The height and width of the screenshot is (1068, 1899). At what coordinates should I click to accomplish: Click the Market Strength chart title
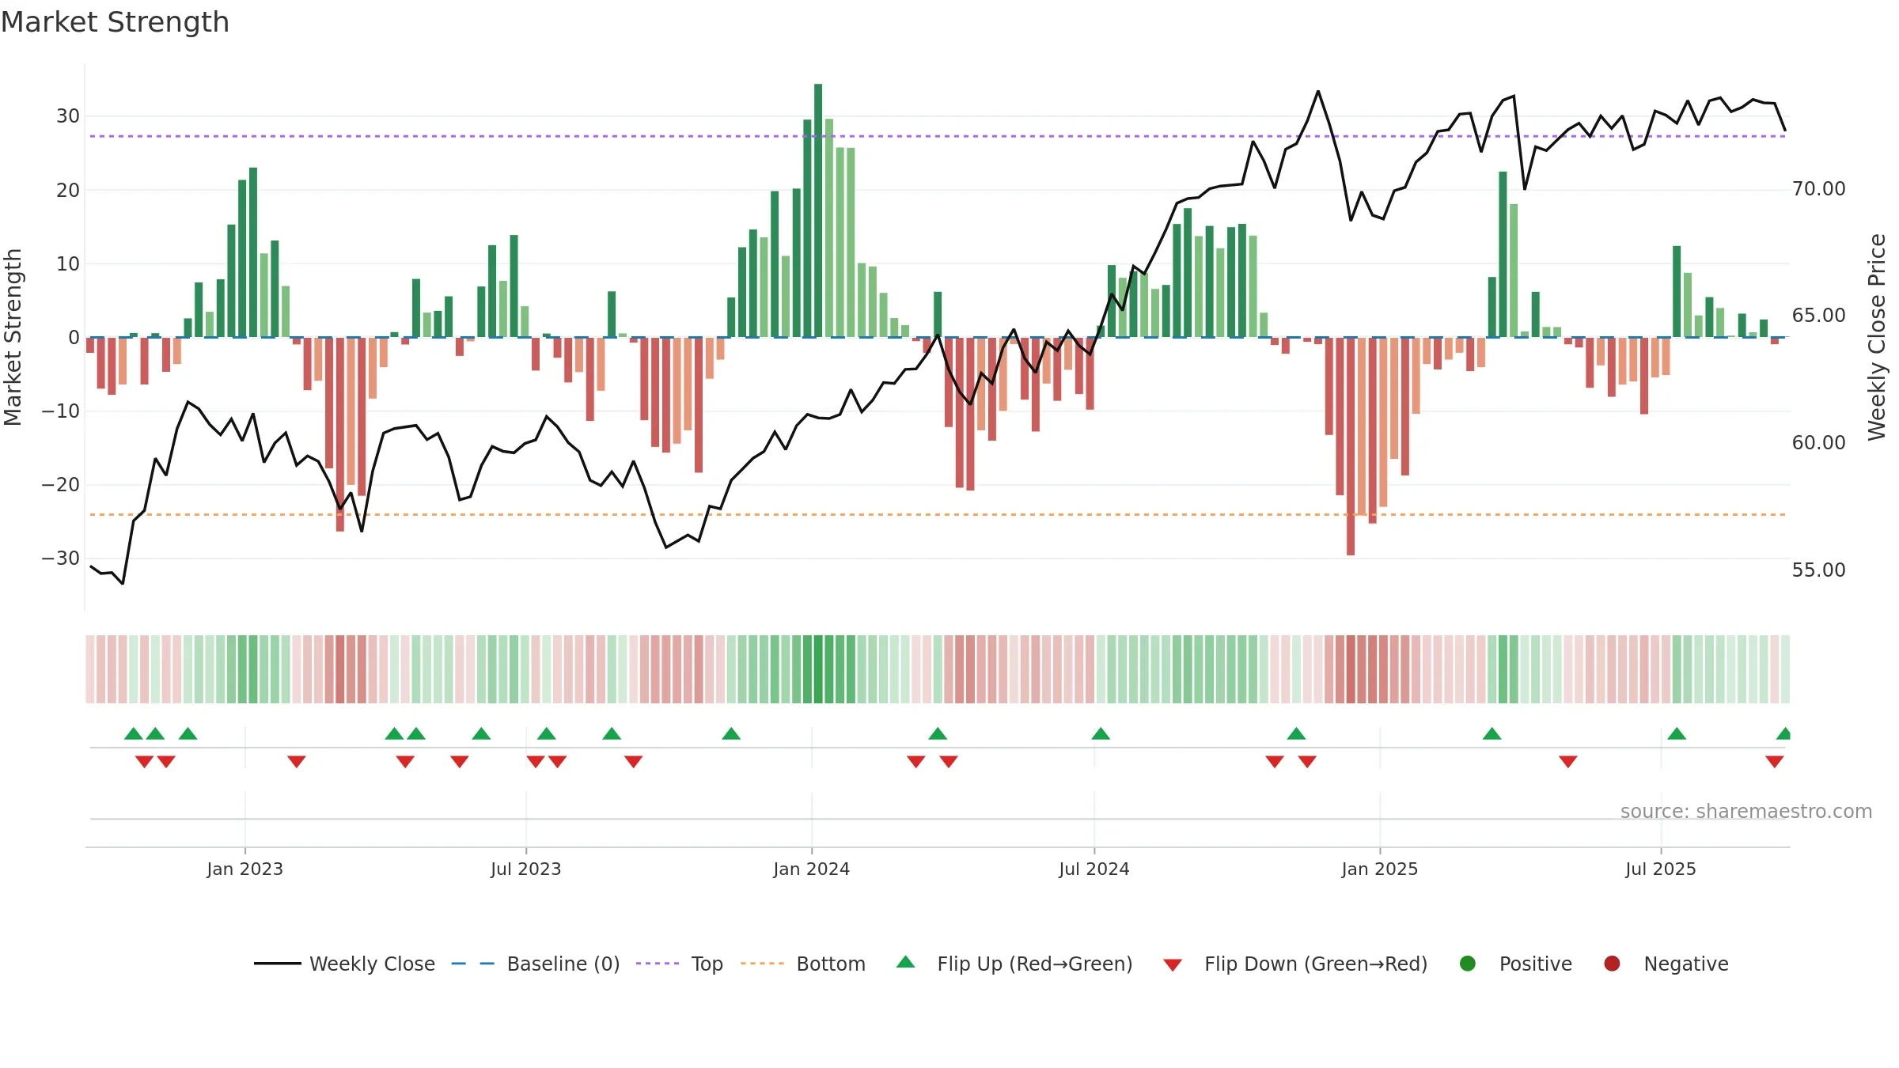coord(115,22)
